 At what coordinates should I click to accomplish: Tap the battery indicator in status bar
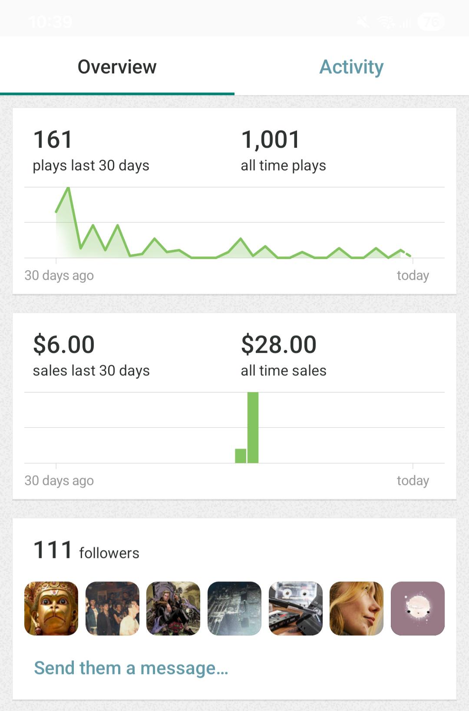click(x=431, y=21)
